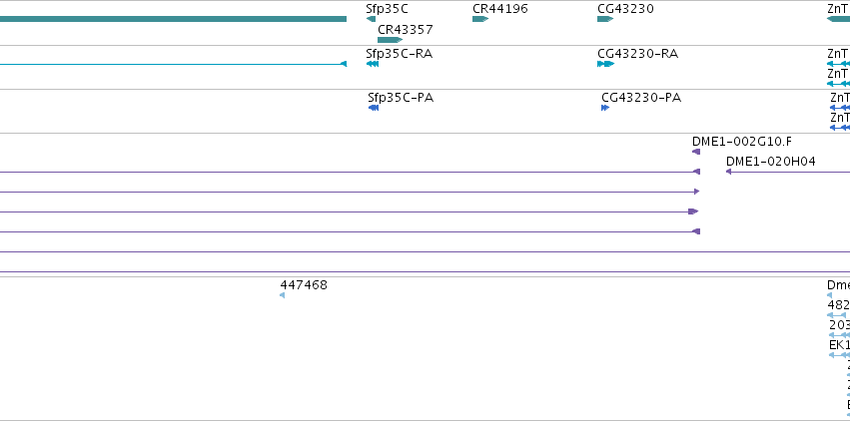
Task: Open the Sfp35C-PA protein label
Action: pos(401,98)
